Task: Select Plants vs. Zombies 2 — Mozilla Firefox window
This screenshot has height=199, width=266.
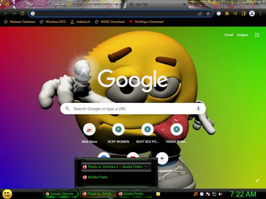Action: click(116, 167)
